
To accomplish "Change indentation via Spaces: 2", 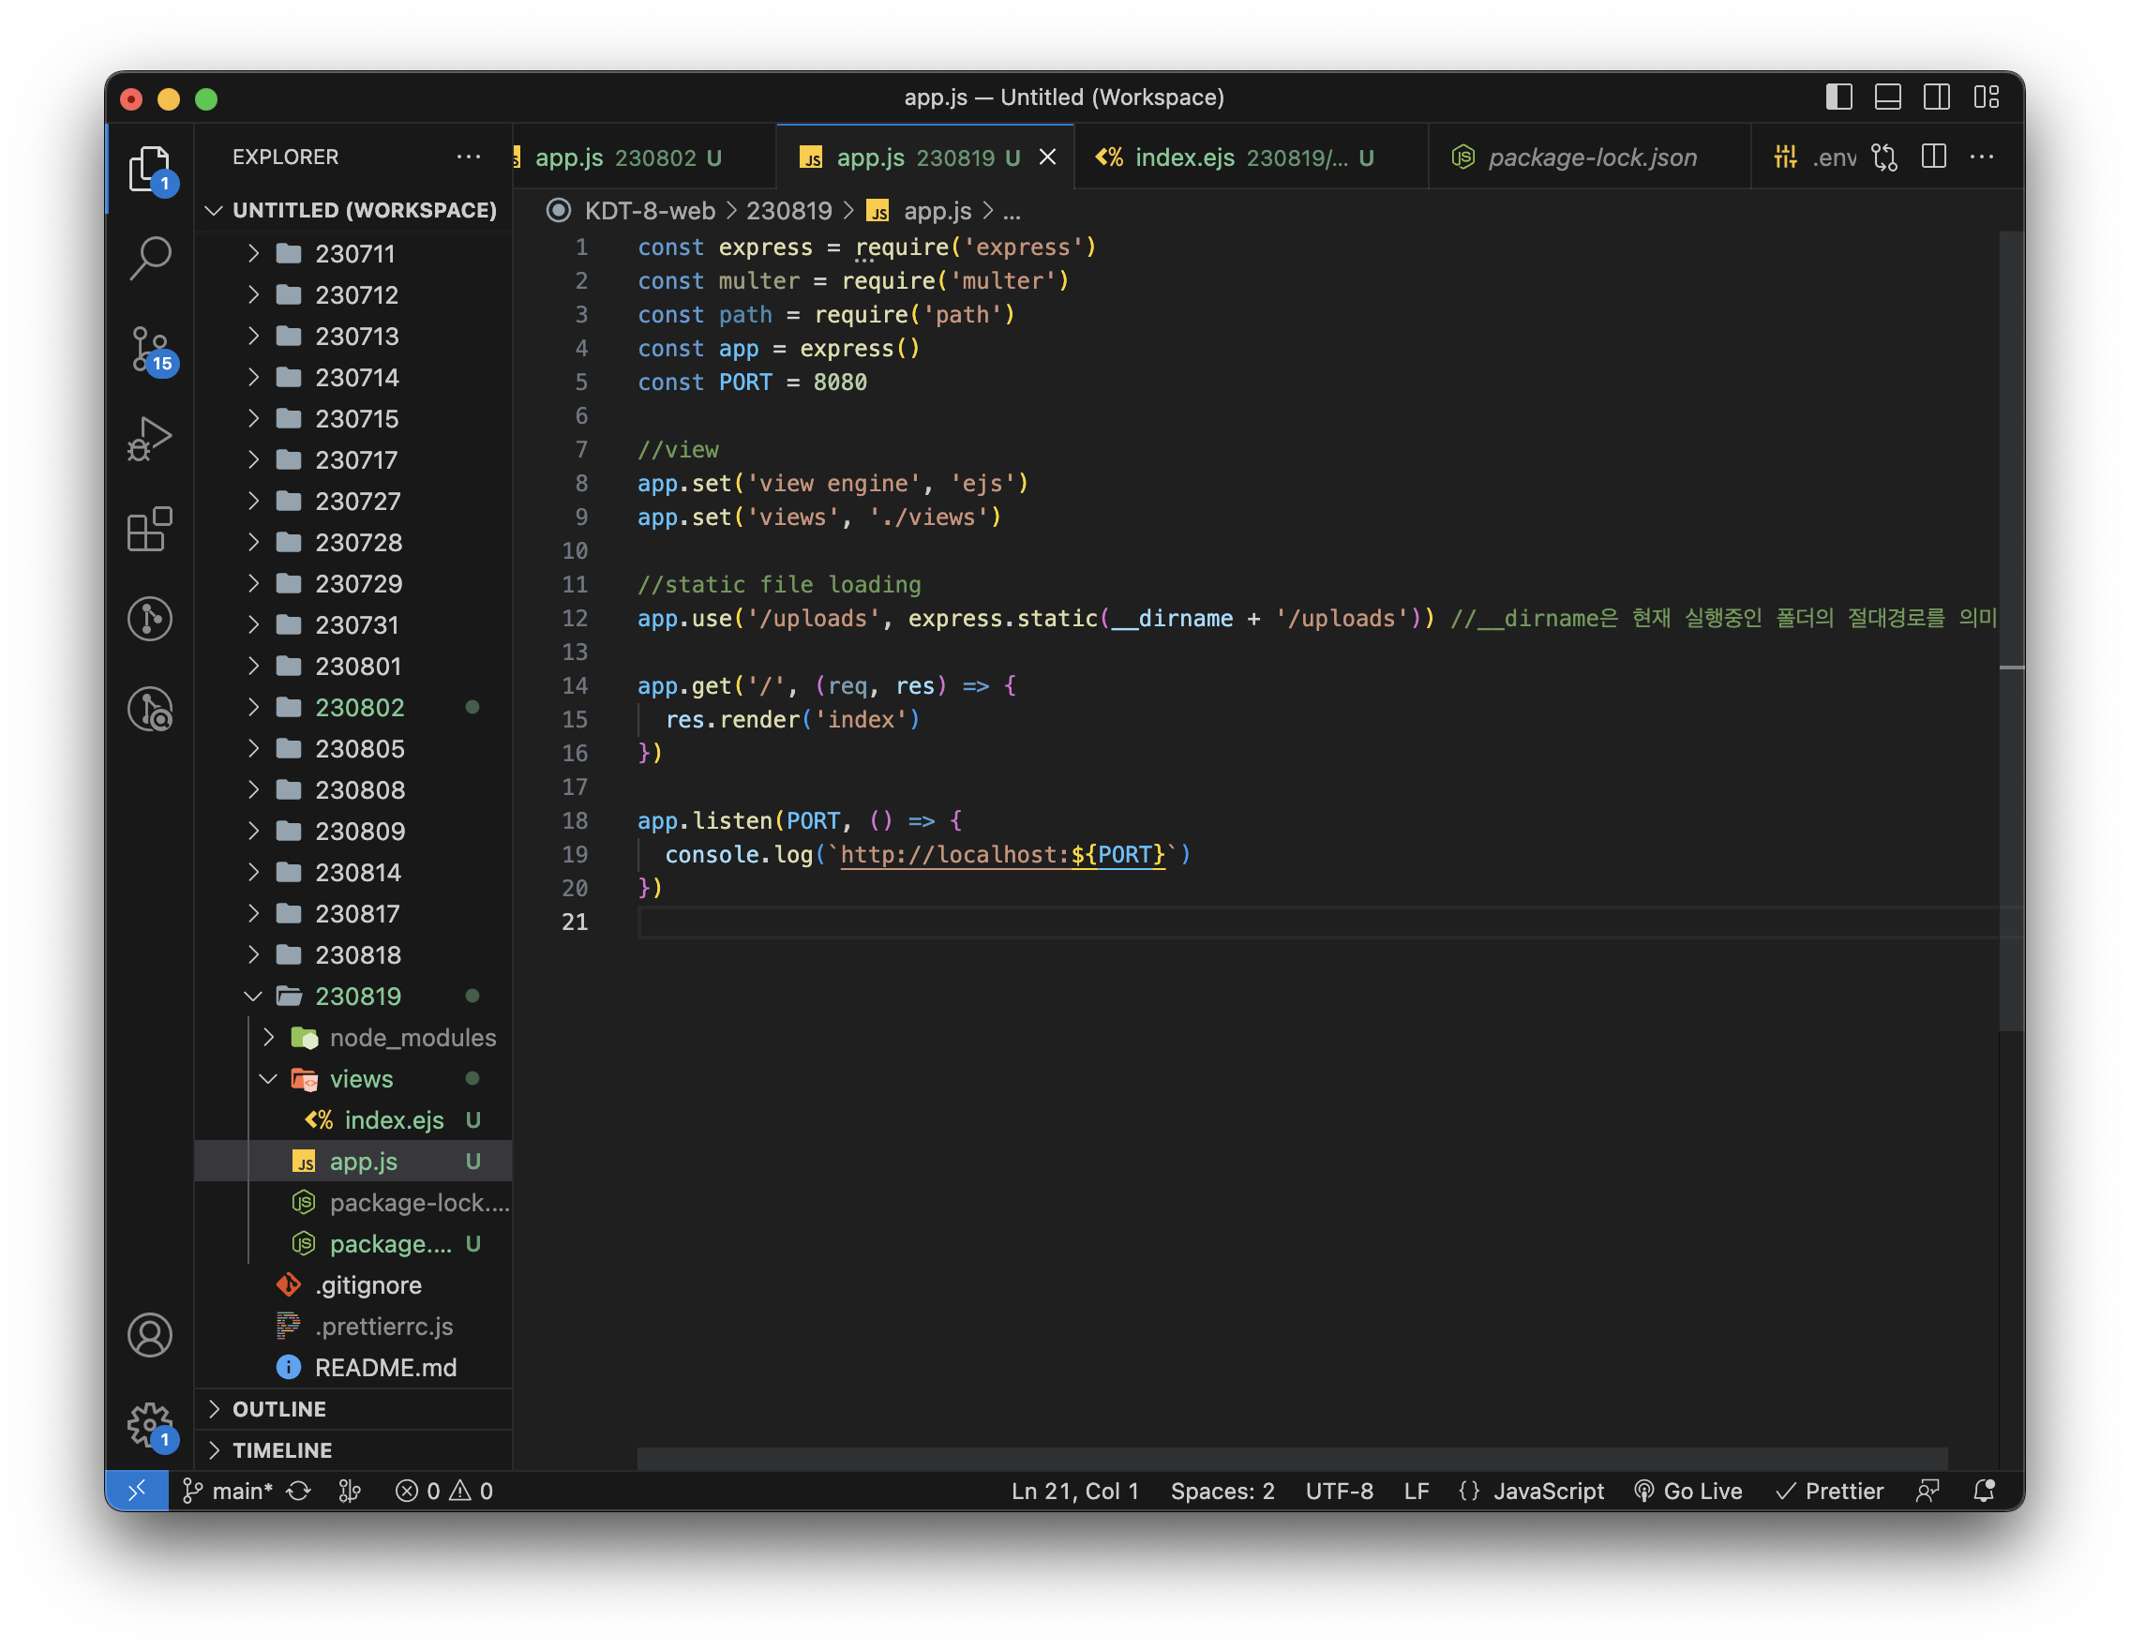I will 1222,1491.
